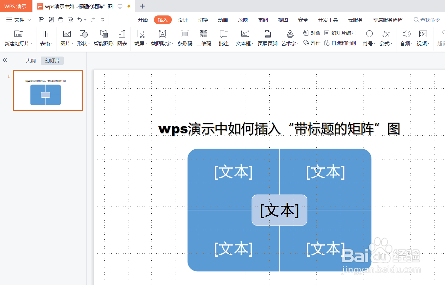Switch to the Outline (大纲) pane tab
The image size is (445, 285).
(x=31, y=61)
